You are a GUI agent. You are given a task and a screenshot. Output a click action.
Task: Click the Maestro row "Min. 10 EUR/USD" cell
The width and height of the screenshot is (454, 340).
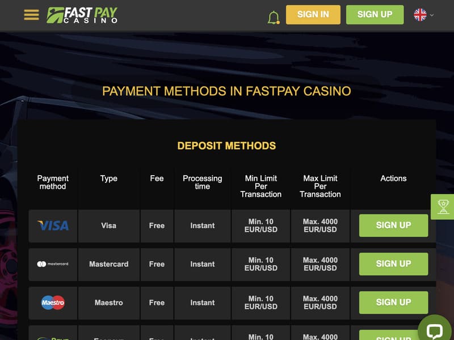(x=261, y=303)
